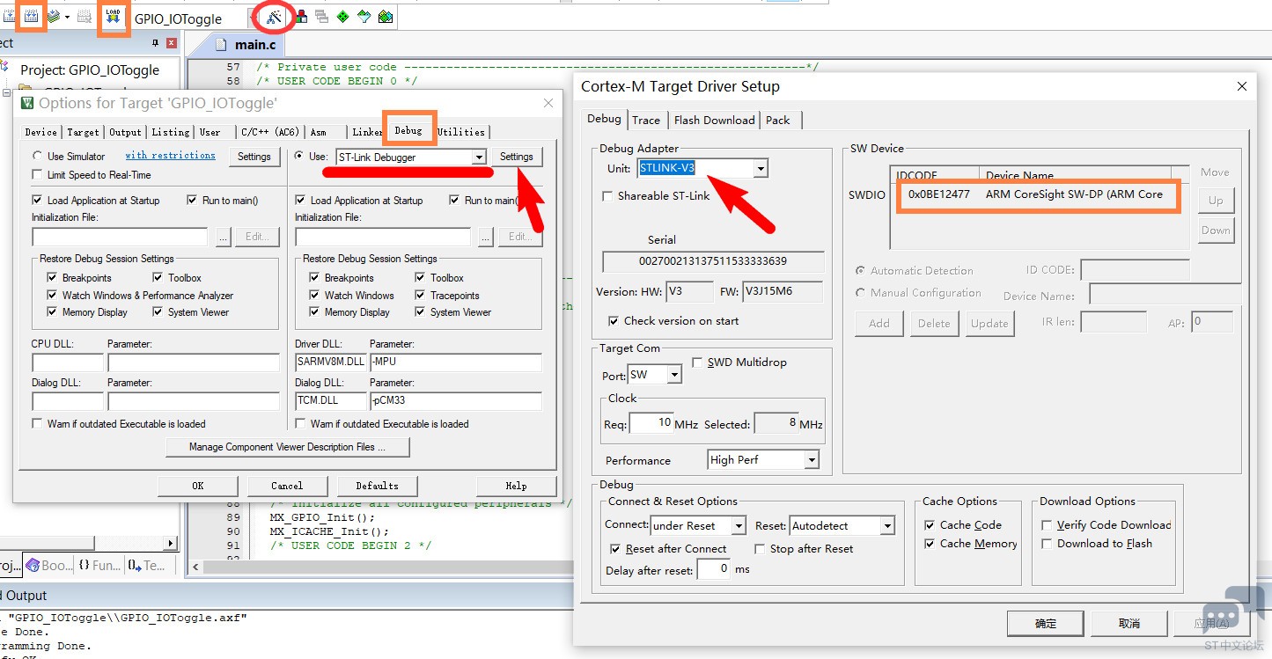1272x659 pixels.
Task: Click the Manage Project Items colored-blocks icon
Action: (301, 17)
